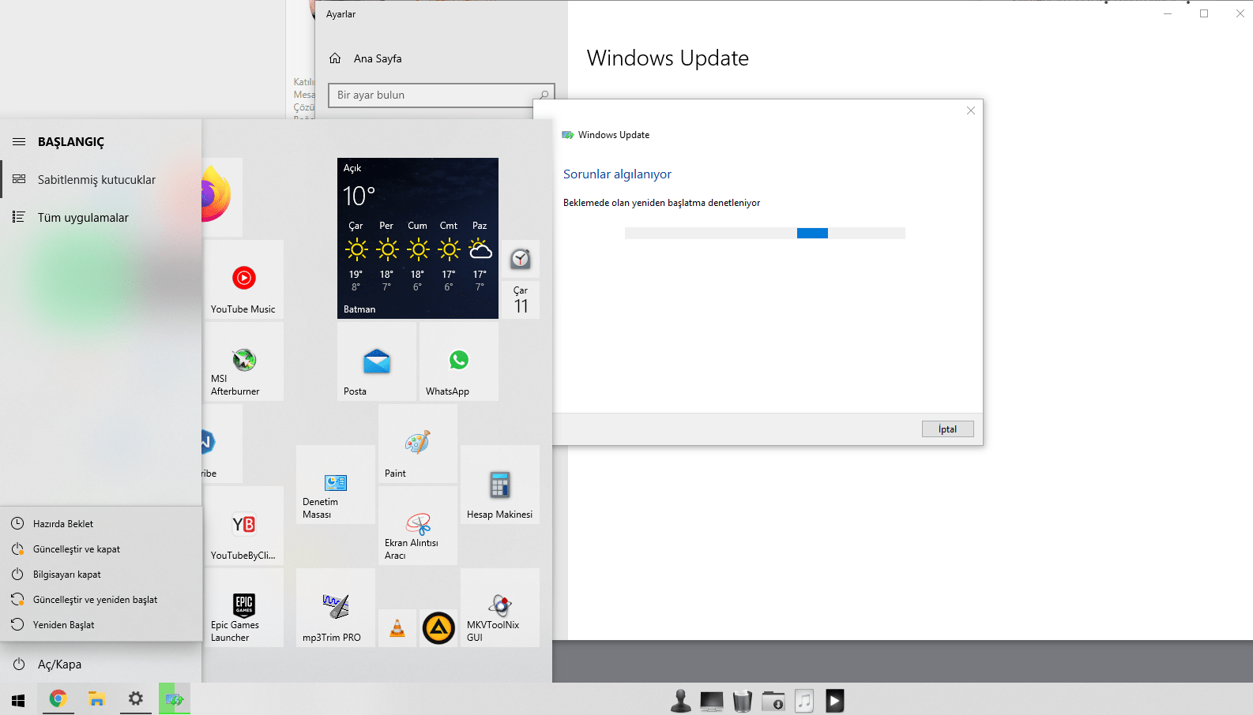Open the Firefox tile
The width and height of the screenshot is (1253, 715).
point(222,197)
